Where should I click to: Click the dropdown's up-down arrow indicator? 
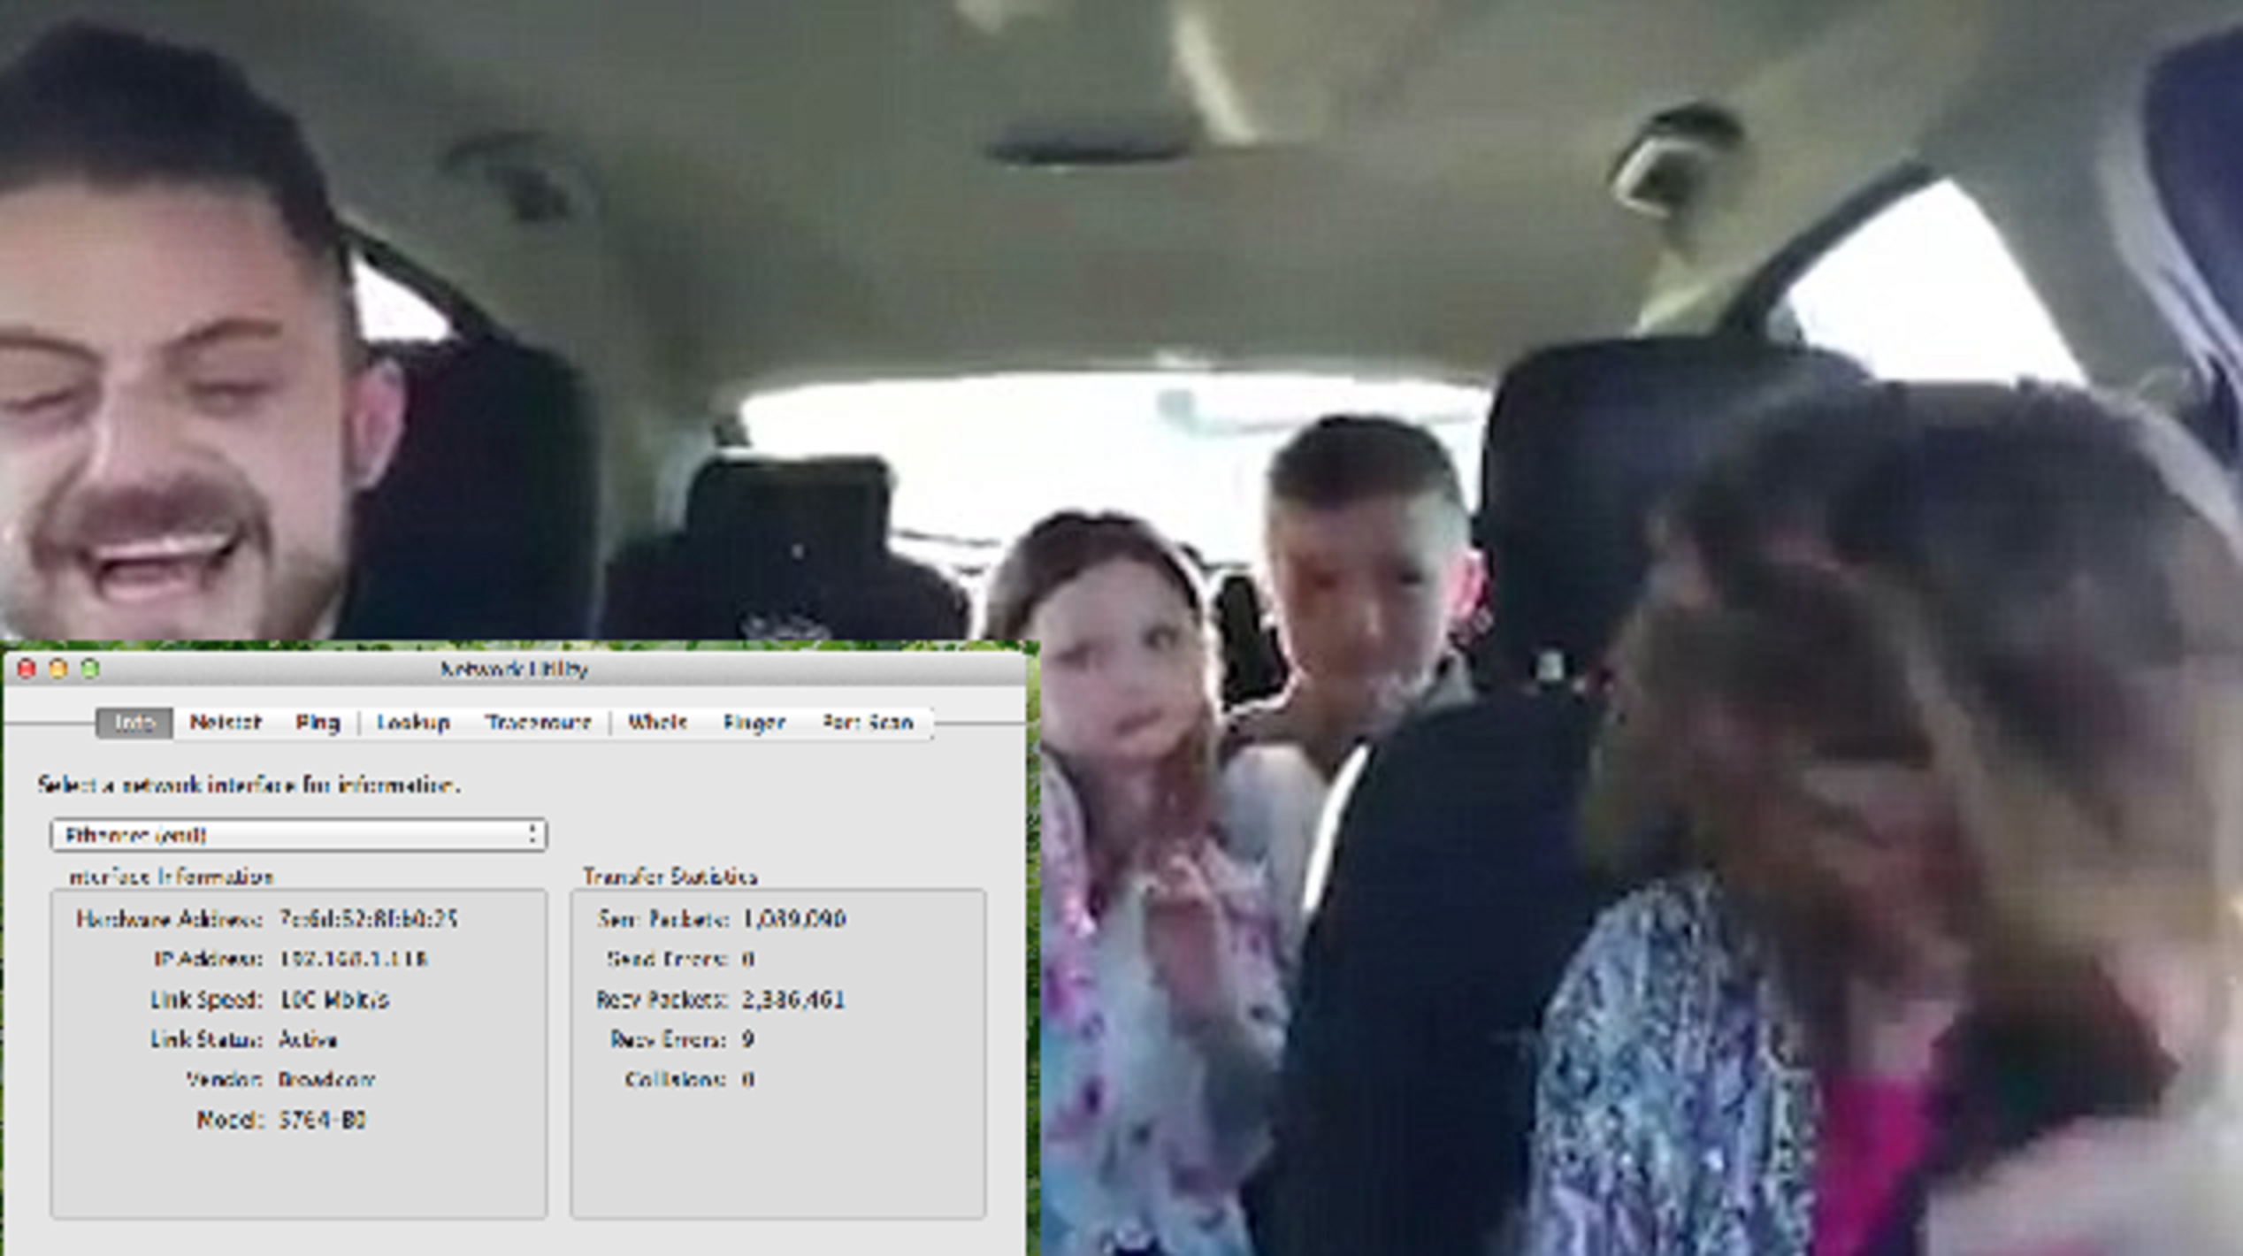click(x=532, y=835)
